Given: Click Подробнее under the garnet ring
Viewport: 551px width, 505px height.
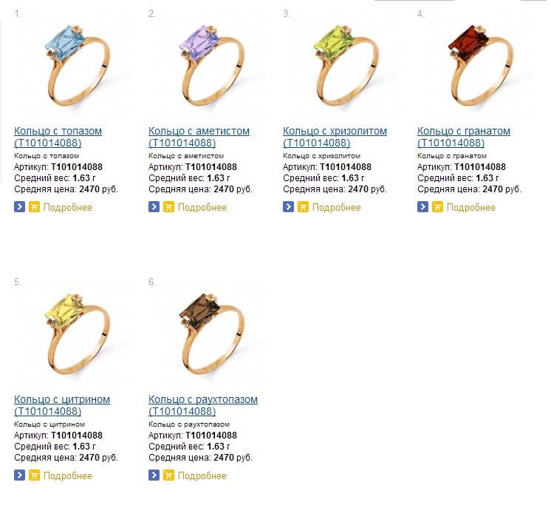Looking at the screenshot, I should point(471,207).
